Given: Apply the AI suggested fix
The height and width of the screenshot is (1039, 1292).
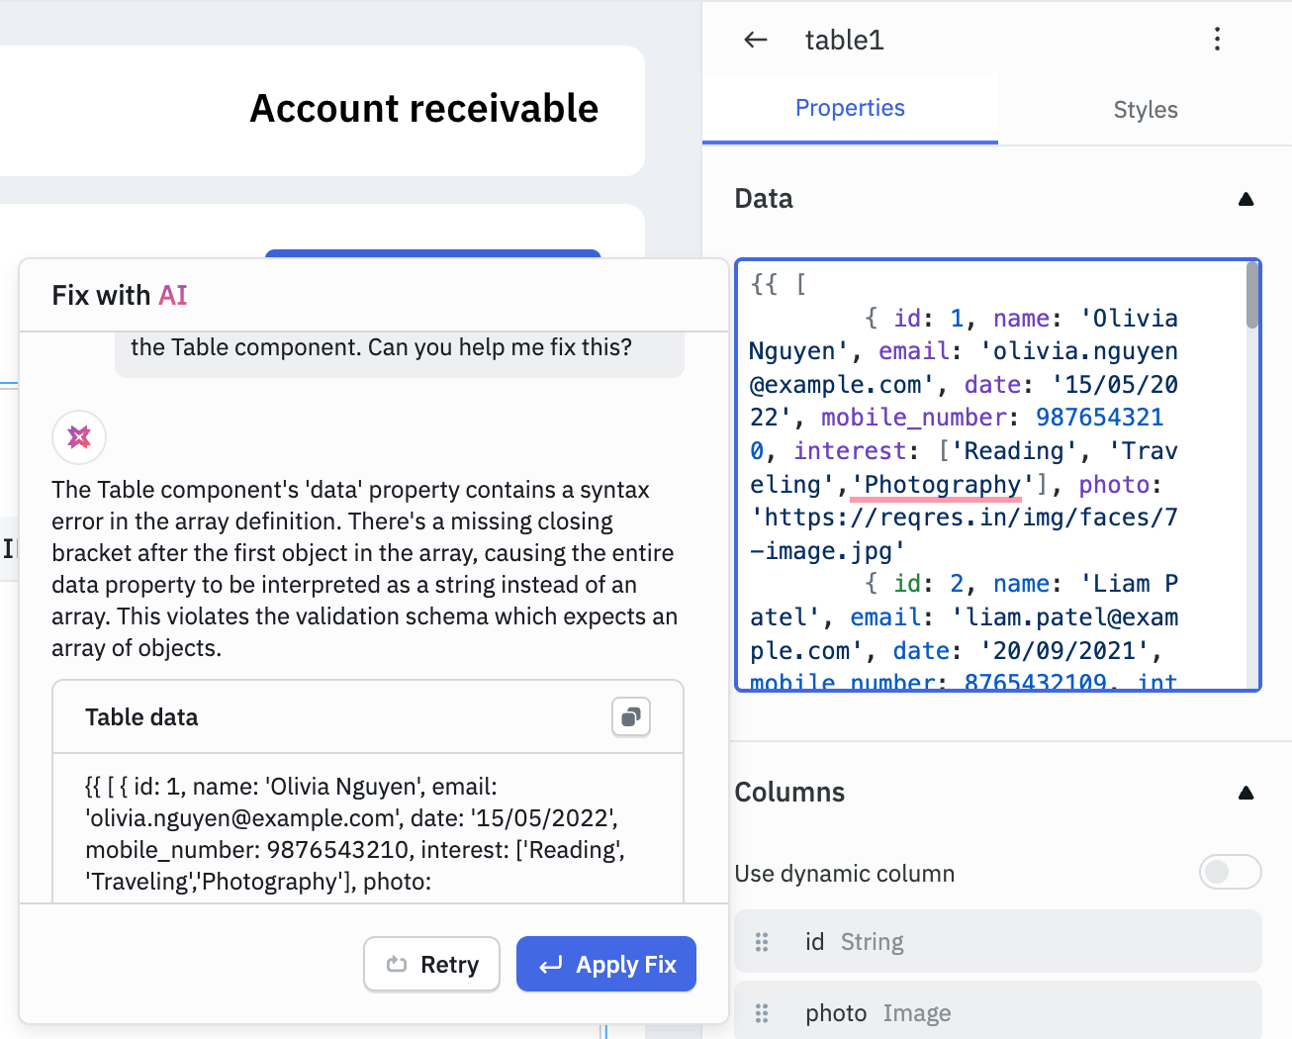Looking at the screenshot, I should tap(606, 964).
